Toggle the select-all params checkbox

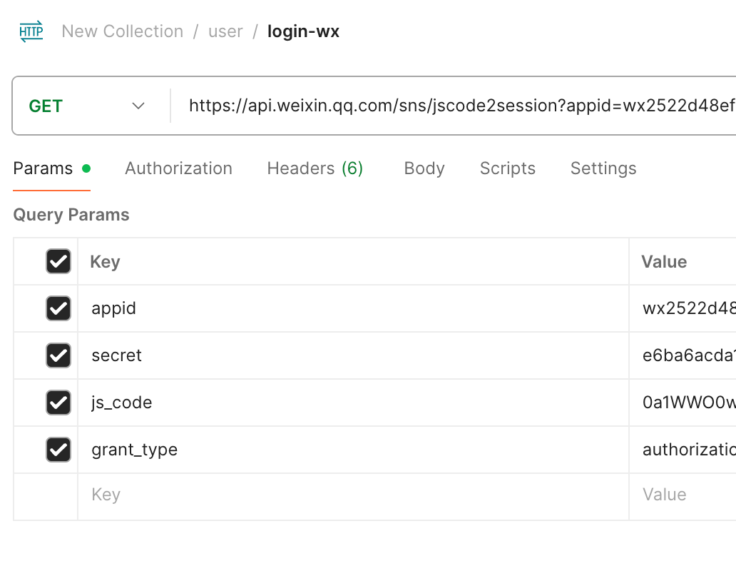coord(58,261)
